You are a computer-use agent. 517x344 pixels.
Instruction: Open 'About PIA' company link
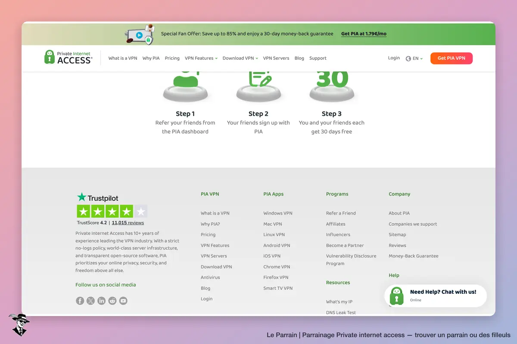[x=399, y=213]
